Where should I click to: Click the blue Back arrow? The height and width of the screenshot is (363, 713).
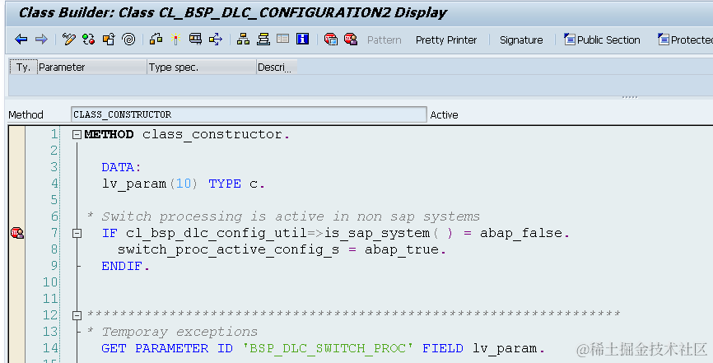pyautogui.click(x=21, y=40)
